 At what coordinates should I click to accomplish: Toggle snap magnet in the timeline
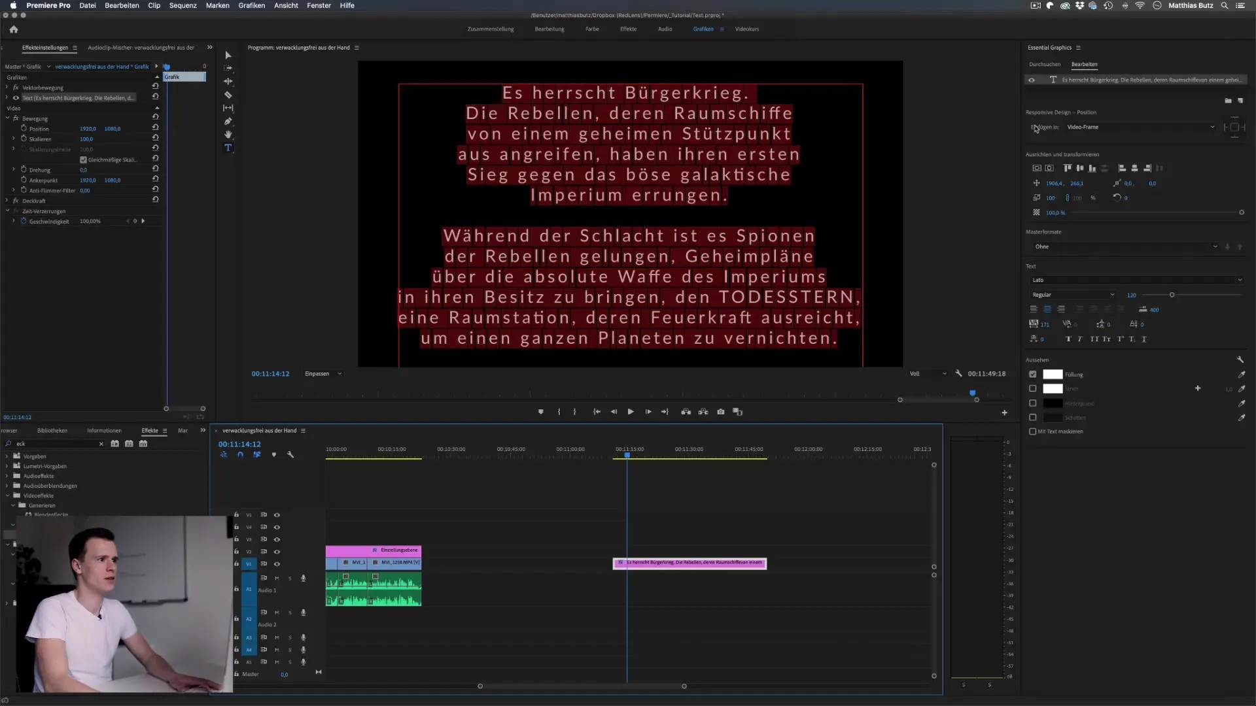pos(240,454)
